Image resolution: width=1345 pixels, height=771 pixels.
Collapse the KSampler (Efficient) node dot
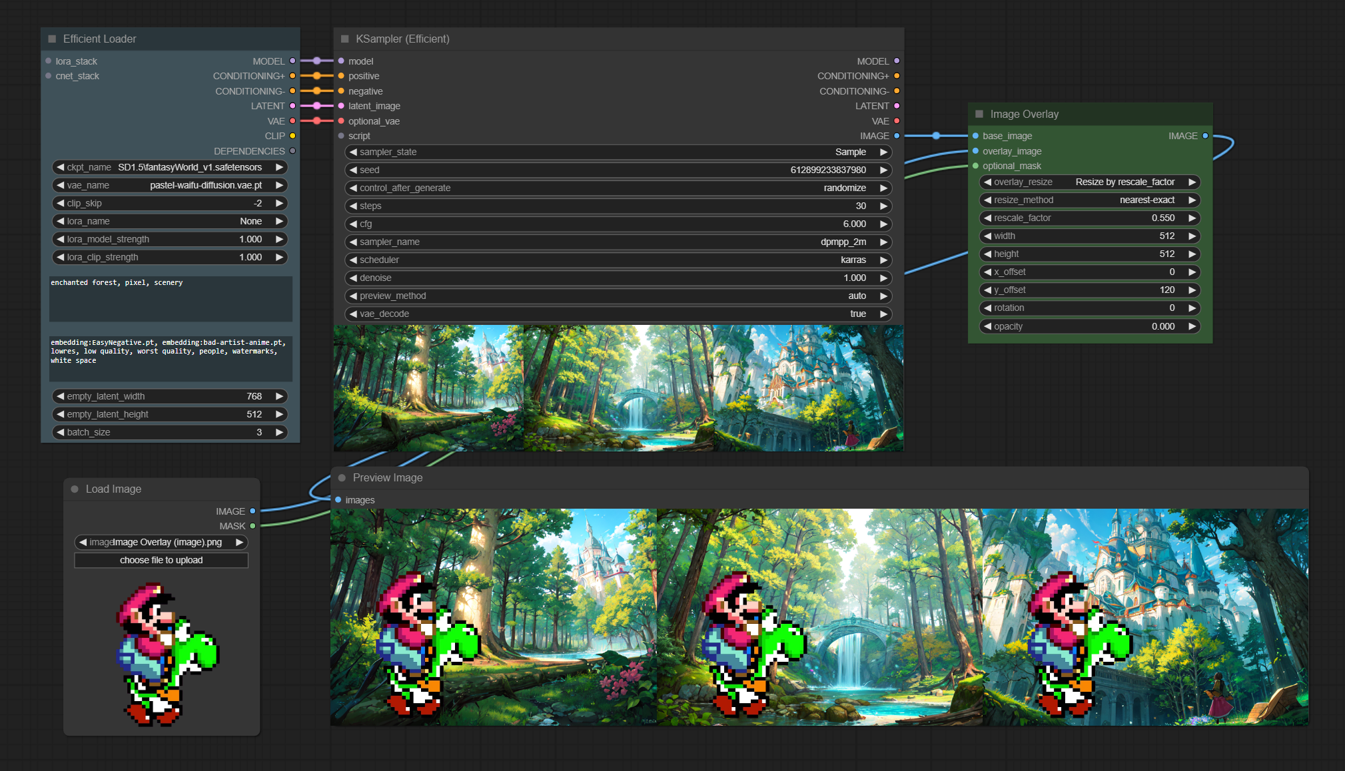click(x=345, y=39)
